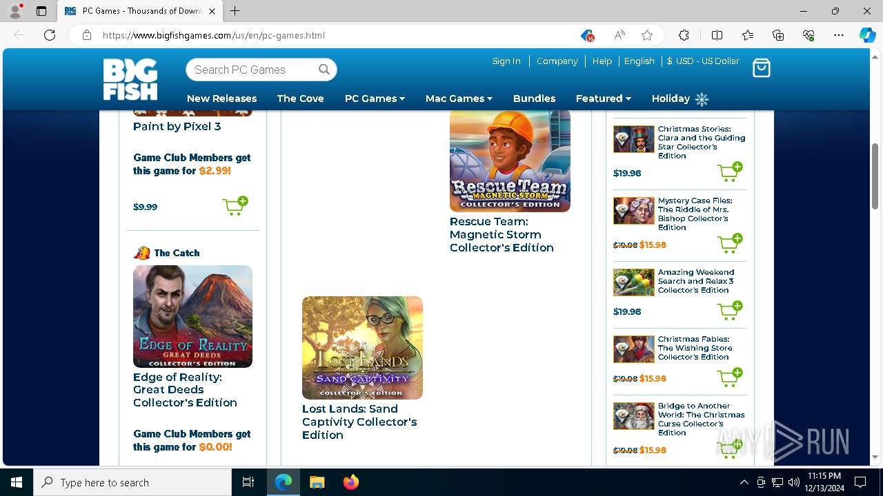Open Favorites list icon

(x=748, y=35)
